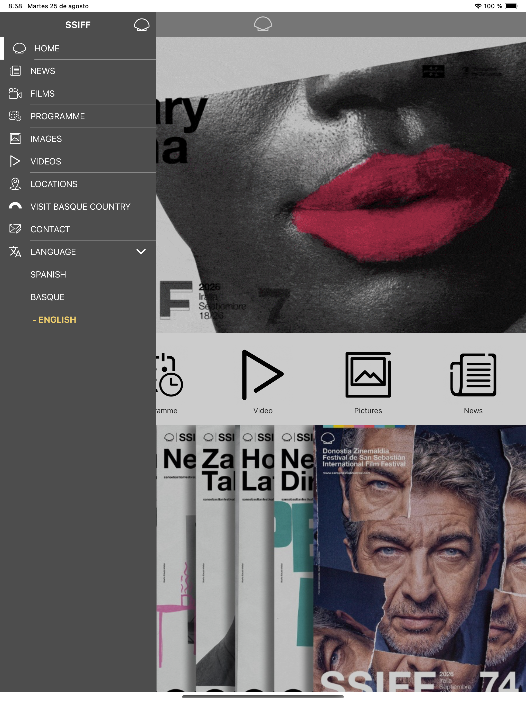Click the Language translate icon
526x702 pixels.
[15, 252]
